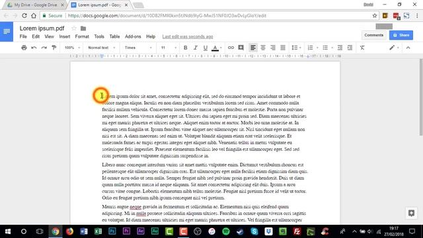Open the zoom 100% dropdown
The image size is (423, 238).
point(72,48)
